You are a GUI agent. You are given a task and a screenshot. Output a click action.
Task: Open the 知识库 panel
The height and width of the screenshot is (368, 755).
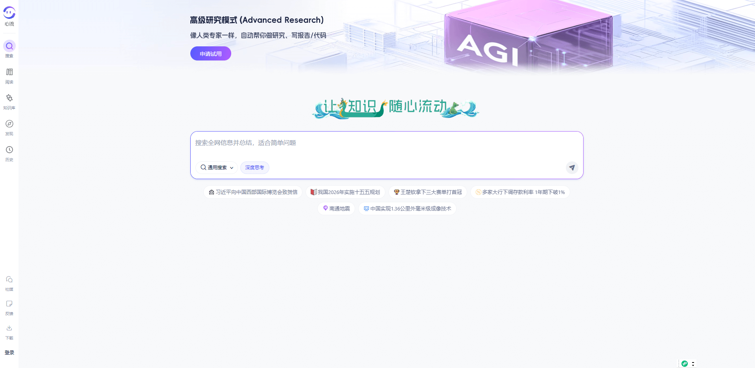click(9, 101)
